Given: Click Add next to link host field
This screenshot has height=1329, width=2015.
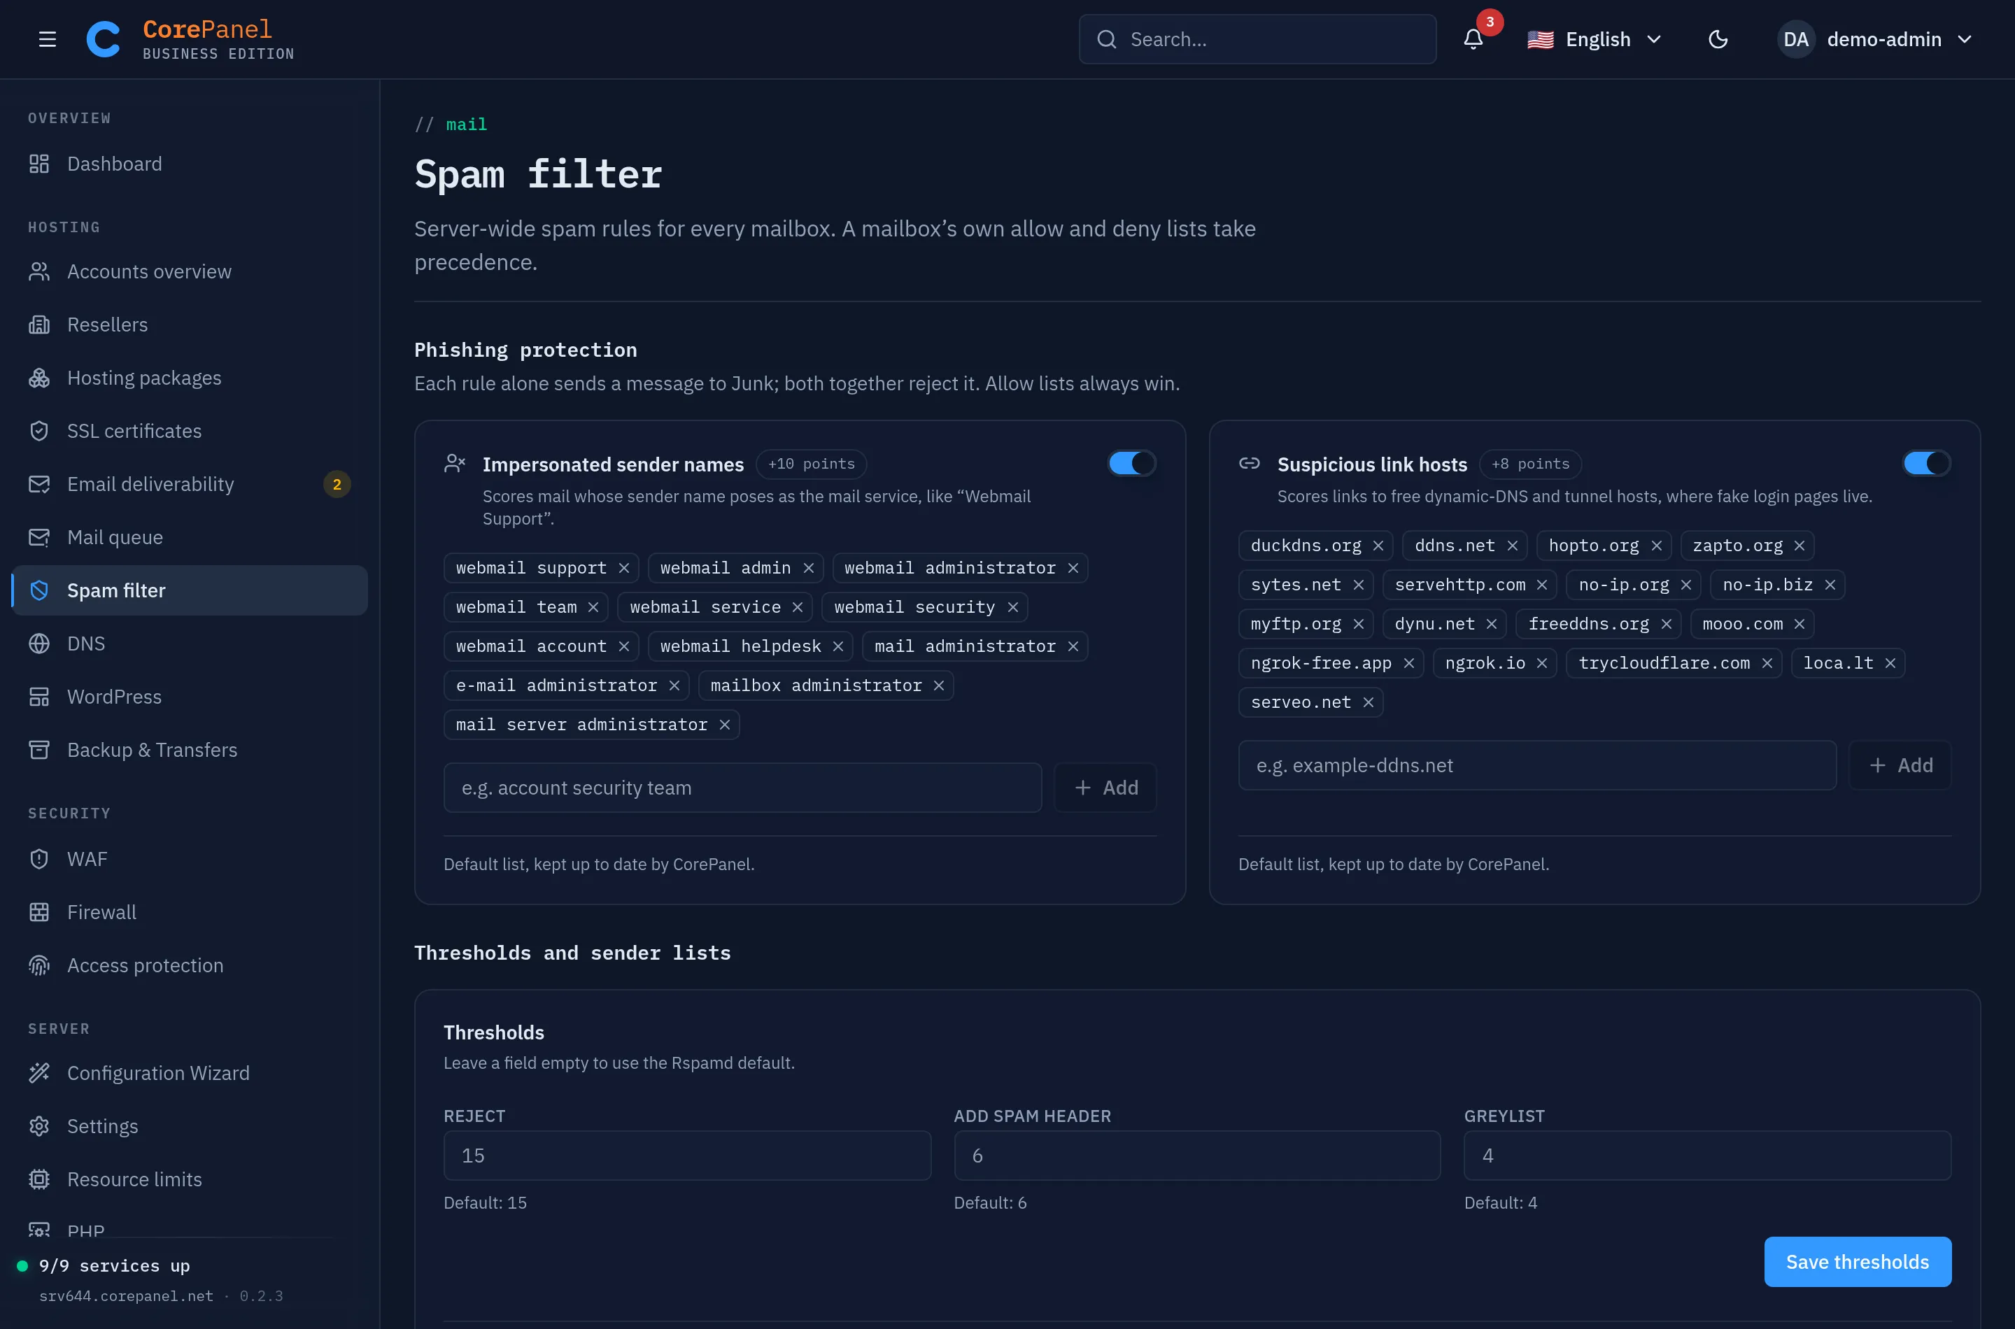Looking at the screenshot, I should click(x=1900, y=765).
